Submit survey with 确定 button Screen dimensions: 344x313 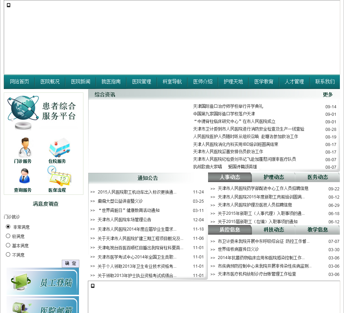70,264
